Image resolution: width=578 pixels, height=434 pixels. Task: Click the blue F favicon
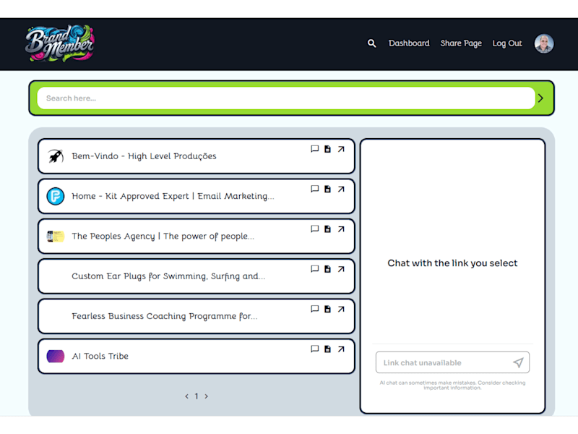pyautogui.click(x=56, y=196)
